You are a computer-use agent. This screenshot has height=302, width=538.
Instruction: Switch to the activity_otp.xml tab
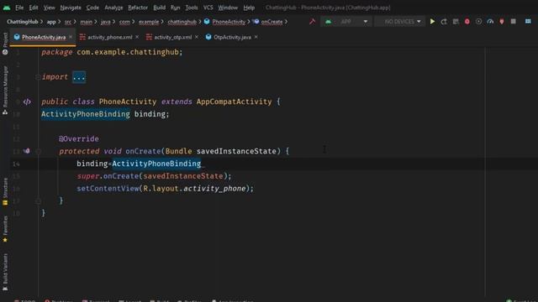tap(173, 37)
